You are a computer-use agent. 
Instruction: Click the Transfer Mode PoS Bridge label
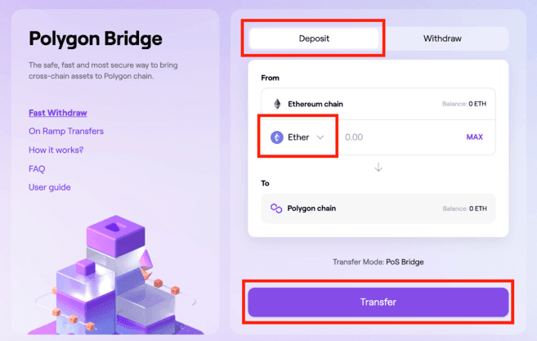click(x=378, y=262)
